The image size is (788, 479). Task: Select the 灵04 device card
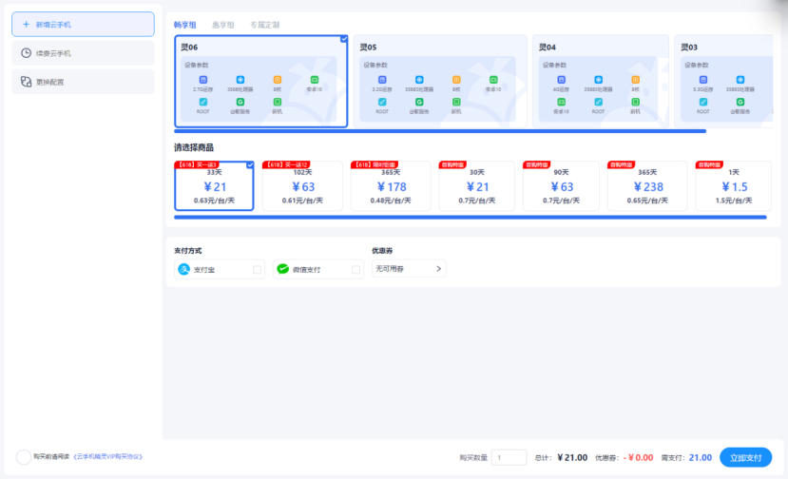601,81
